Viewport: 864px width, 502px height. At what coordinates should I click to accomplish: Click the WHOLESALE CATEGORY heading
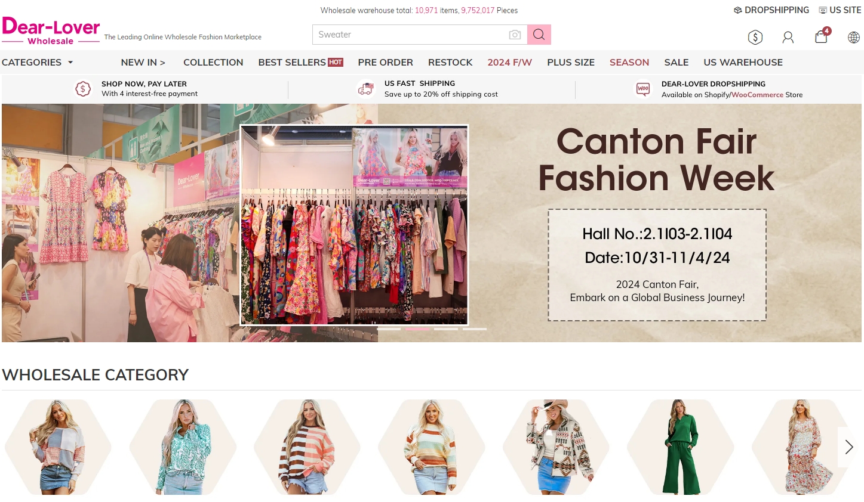click(x=96, y=375)
